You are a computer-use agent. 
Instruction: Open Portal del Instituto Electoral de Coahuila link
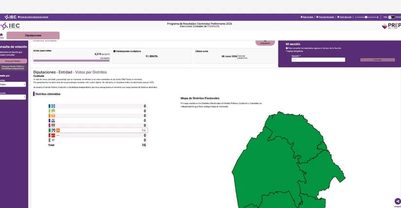click(x=33, y=17)
